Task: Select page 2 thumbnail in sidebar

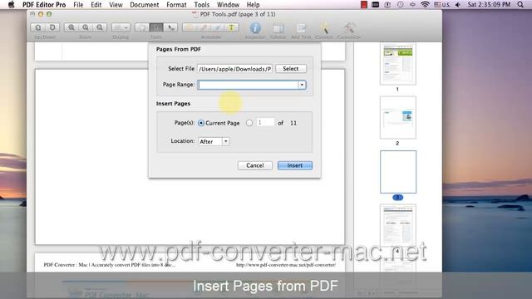Action: click(x=398, y=118)
